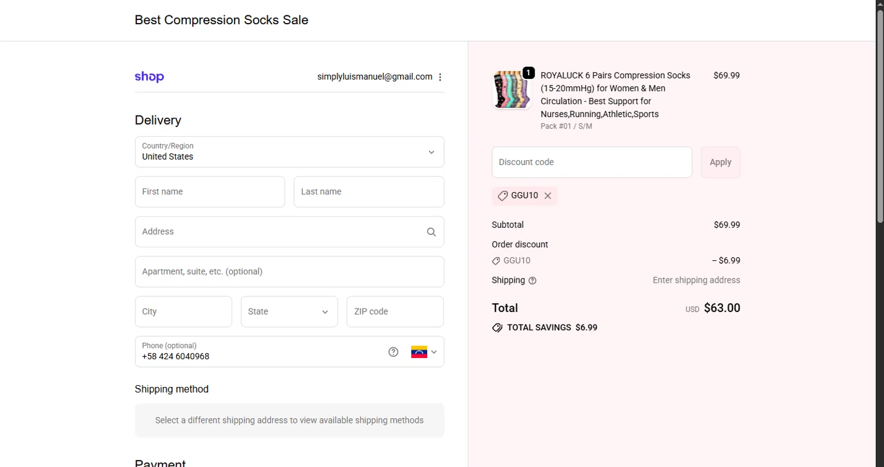The image size is (884, 467).
Task: Focus the Last name field
Action: pos(369,192)
